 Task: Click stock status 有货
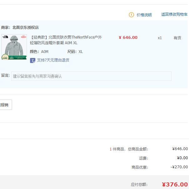click(x=177, y=38)
